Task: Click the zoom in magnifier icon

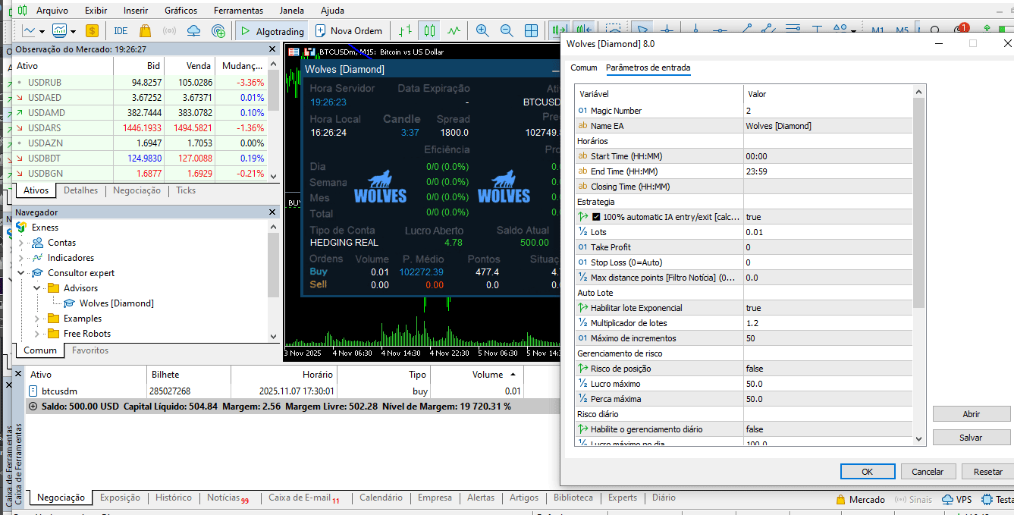Action: [x=482, y=31]
